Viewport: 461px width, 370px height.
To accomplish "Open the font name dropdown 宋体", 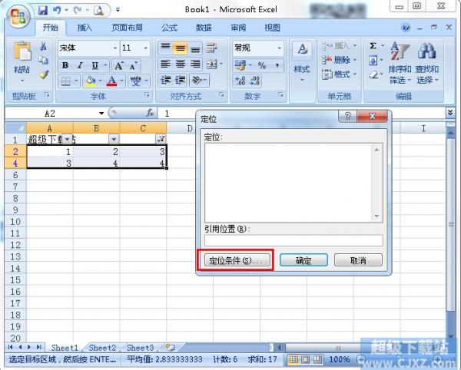I will [87, 48].
